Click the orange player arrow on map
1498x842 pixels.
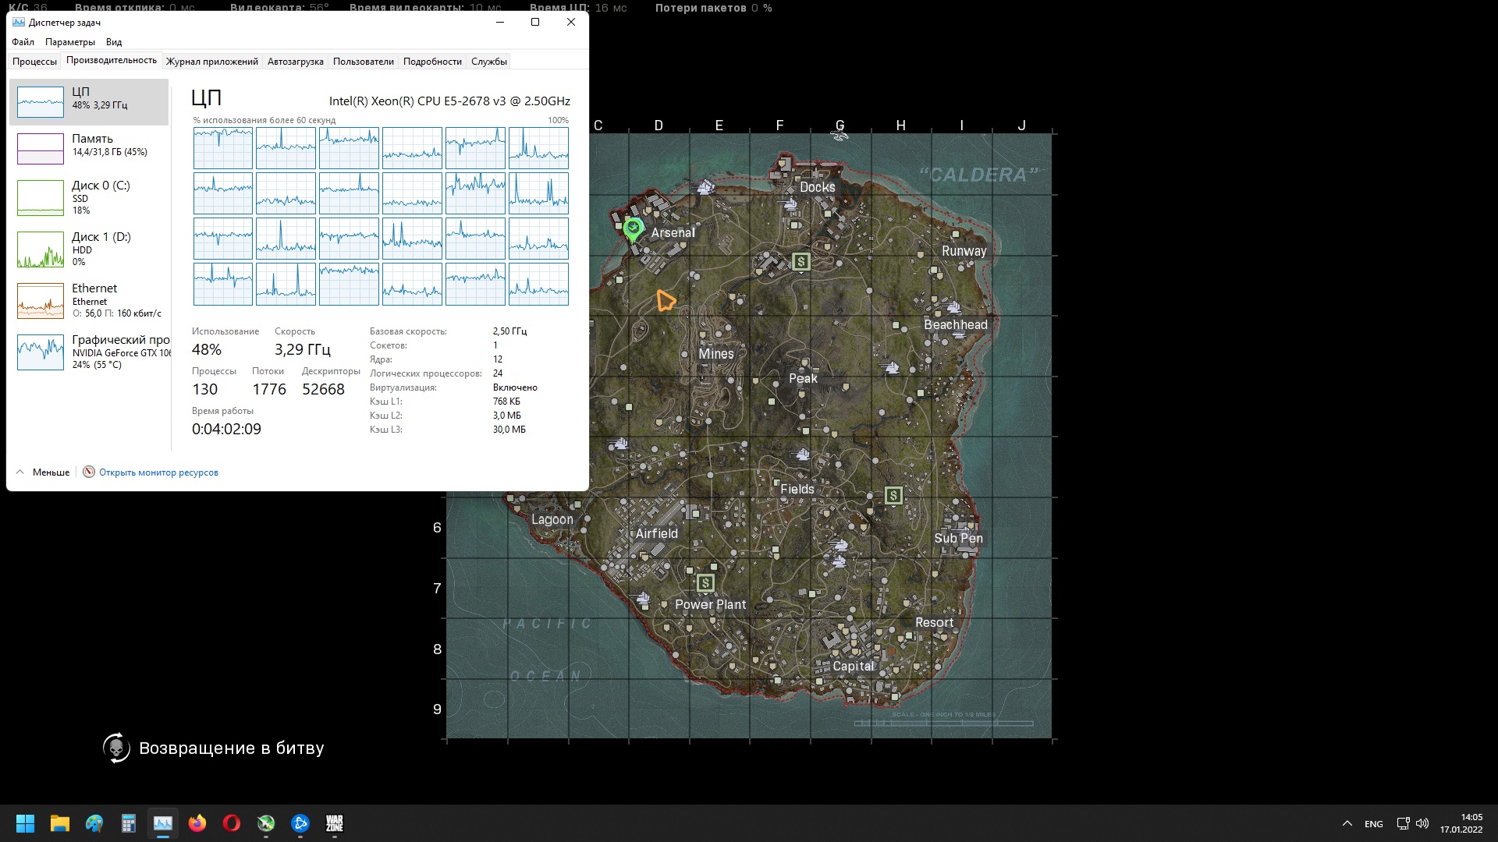665,300
